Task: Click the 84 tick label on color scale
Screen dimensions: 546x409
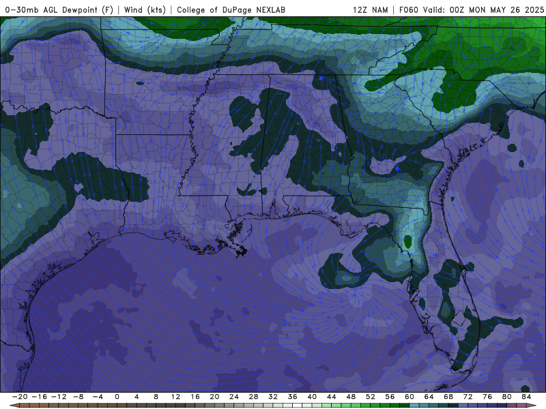Action: click(x=526, y=397)
